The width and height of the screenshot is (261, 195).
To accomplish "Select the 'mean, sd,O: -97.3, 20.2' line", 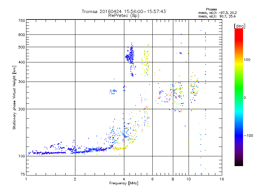I will point(217,13).
